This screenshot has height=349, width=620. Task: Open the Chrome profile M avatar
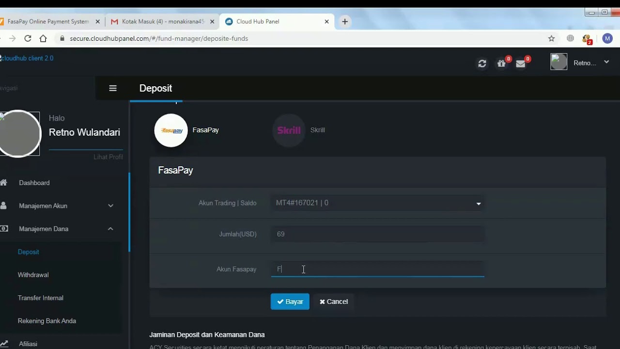click(x=607, y=38)
